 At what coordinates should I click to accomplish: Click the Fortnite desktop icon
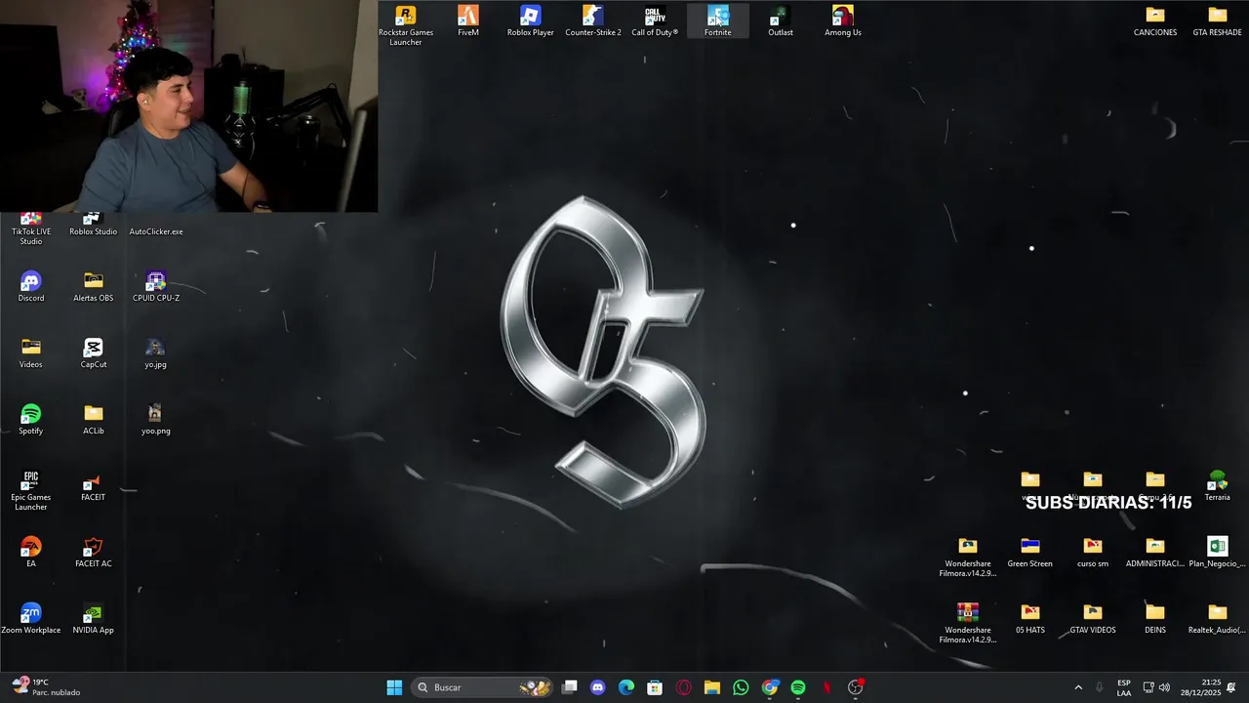tap(718, 21)
